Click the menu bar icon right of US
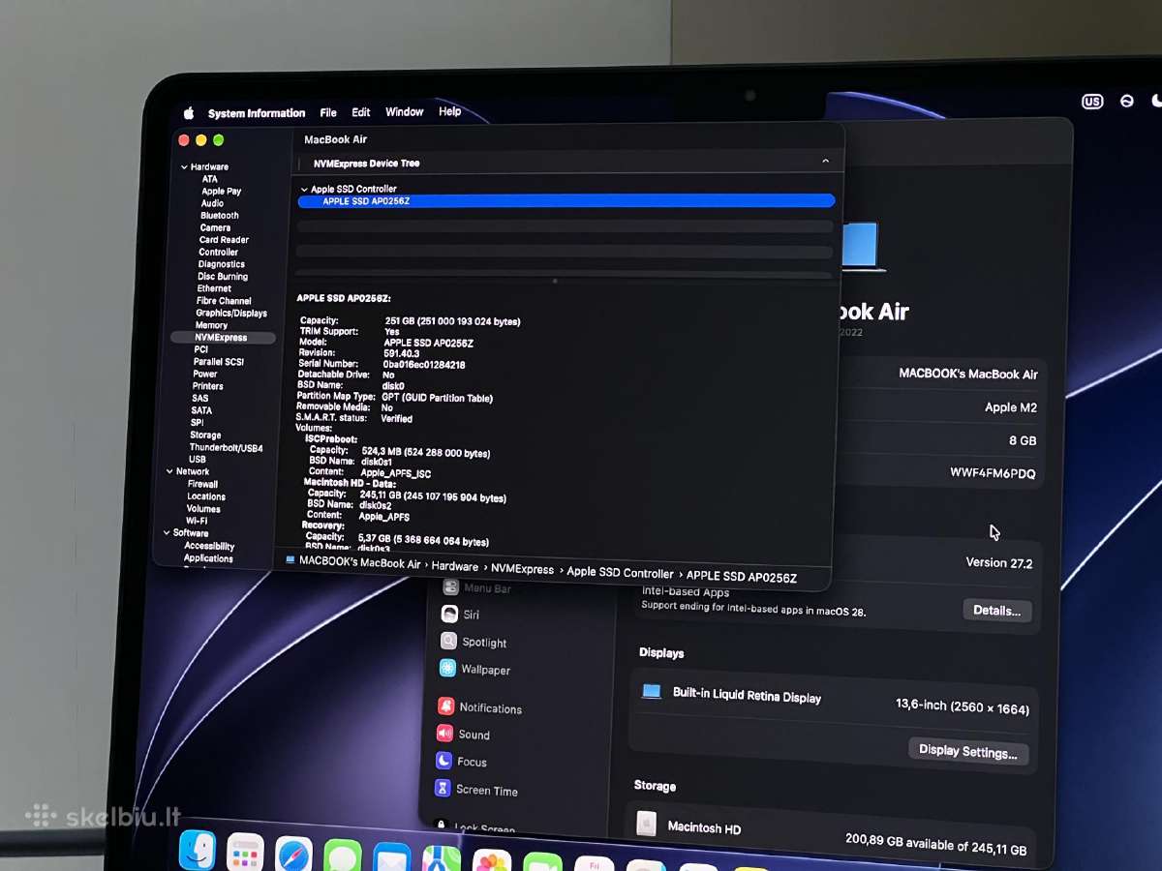This screenshot has height=871, width=1162. click(x=1126, y=101)
